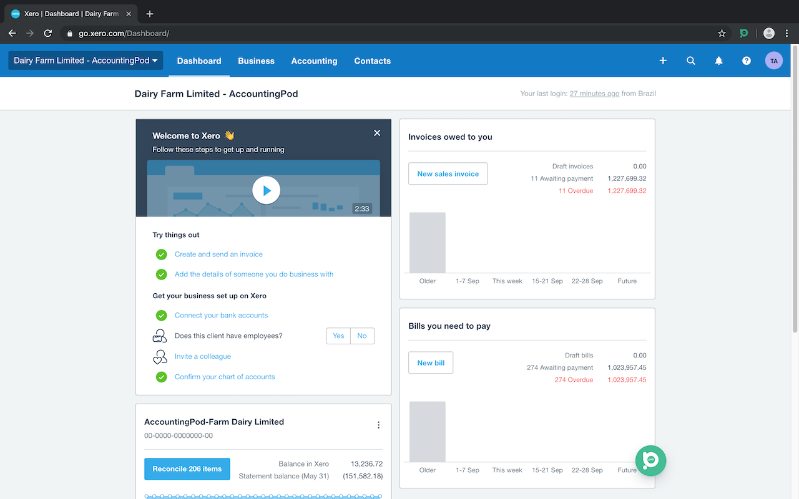Click 274 Awaiting payment bills
Viewport: 799px width, 499px height.
(560, 367)
